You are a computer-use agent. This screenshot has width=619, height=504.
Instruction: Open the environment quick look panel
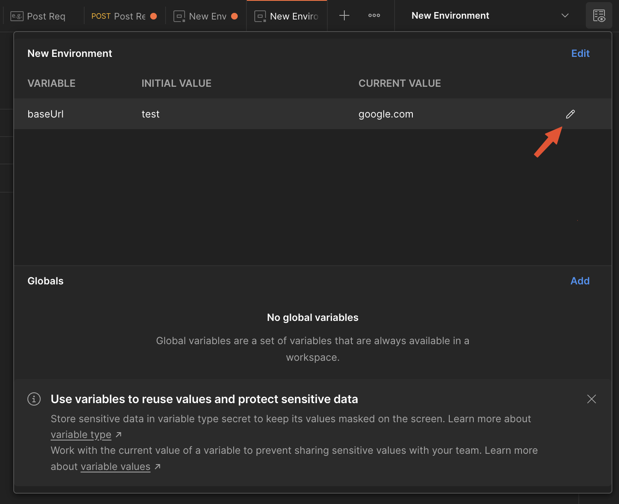599,15
